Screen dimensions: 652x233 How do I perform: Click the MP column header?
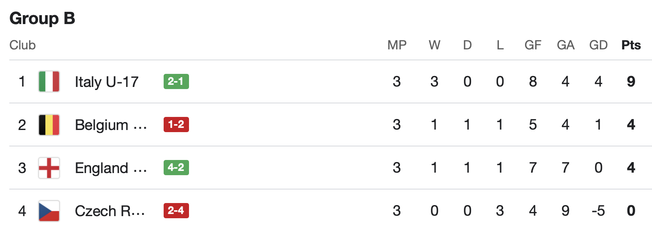pyautogui.click(x=397, y=45)
